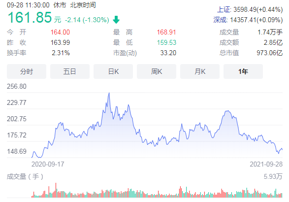The width and height of the screenshot is (289, 202).
Task: Click the 休市 market status label
Action: [60, 5]
